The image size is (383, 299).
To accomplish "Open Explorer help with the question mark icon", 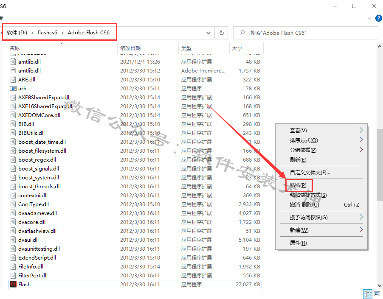I will (x=379, y=18).
